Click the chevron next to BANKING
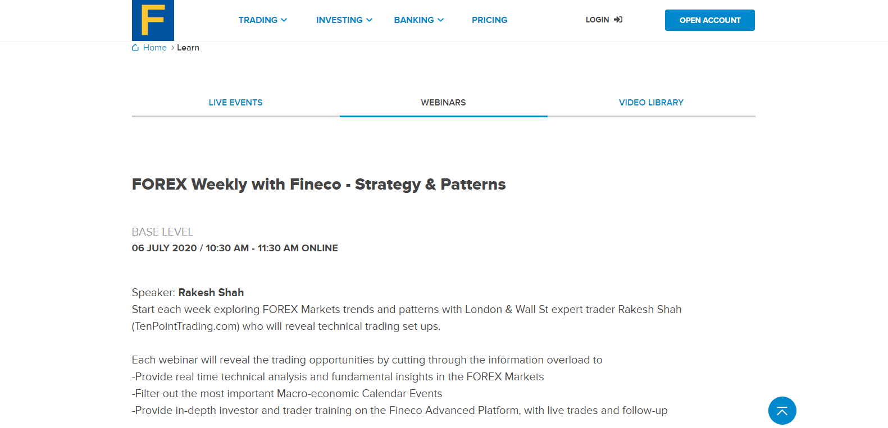The width and height of the screenshot is (888, 428). pyautogui.click(x=441, y=20)
